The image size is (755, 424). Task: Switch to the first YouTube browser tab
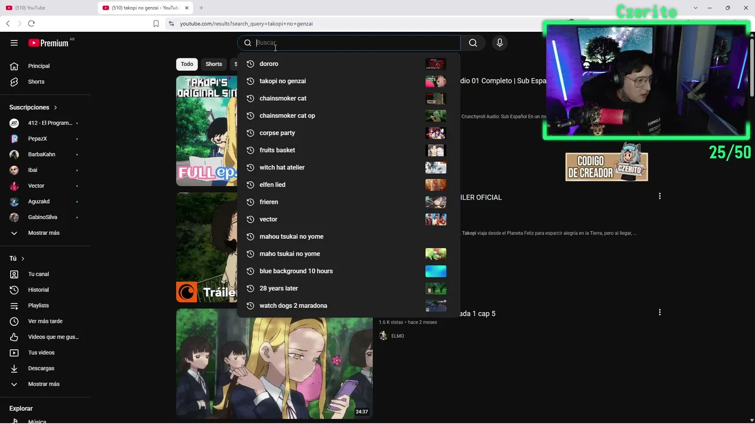coord(47,8)
